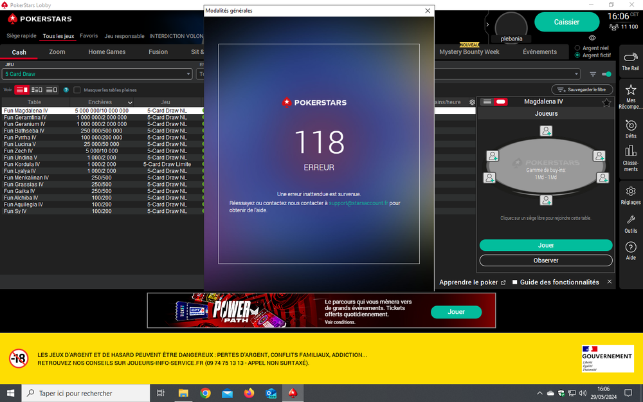
Task: Click the table columns settings gear
Action: (x=472, y=102)
